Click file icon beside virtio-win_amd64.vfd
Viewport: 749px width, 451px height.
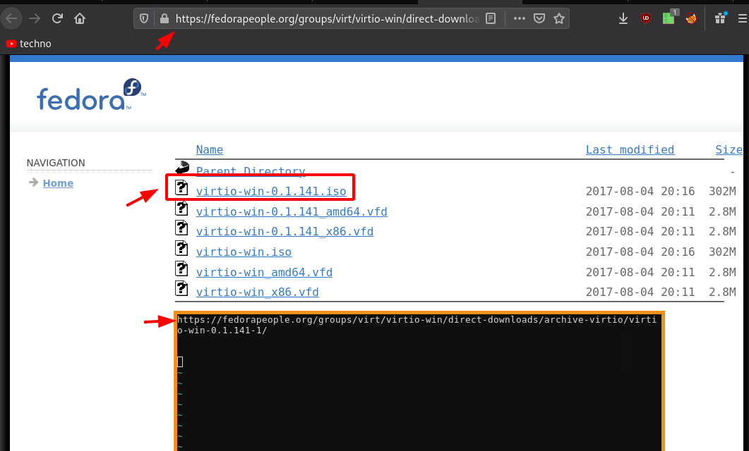[x=181, y=268]
